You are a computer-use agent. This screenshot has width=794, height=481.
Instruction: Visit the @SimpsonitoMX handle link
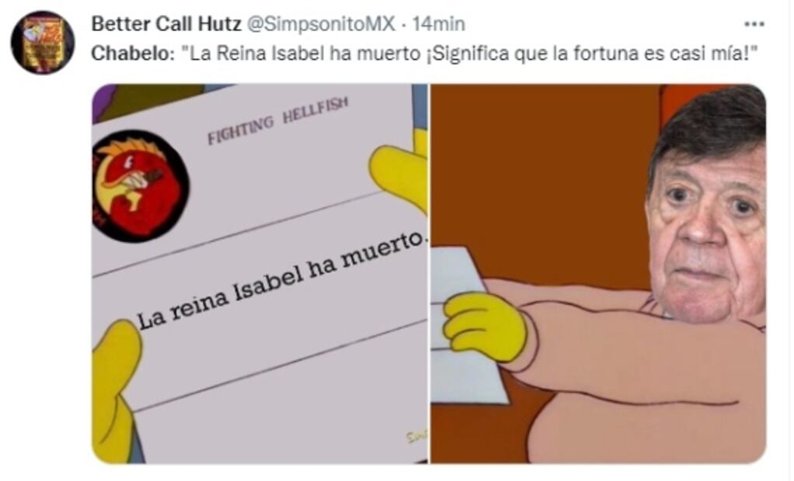tap(321, 24)
